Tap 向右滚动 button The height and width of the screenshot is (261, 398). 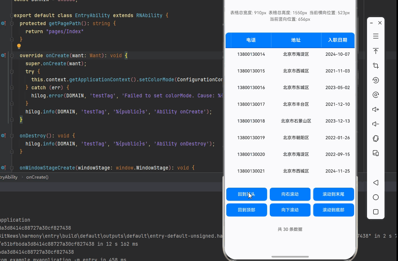(x=290, y=194)
